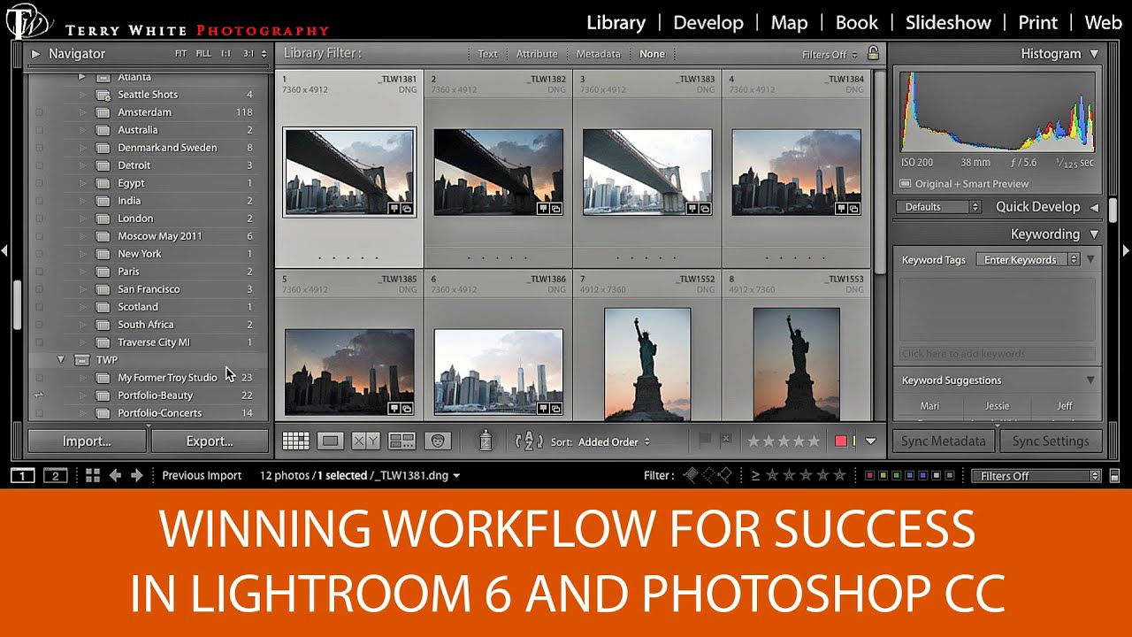The image size is (1132, 637).
Task: Select the Painter spray can tool
Action: click(485, 441)
